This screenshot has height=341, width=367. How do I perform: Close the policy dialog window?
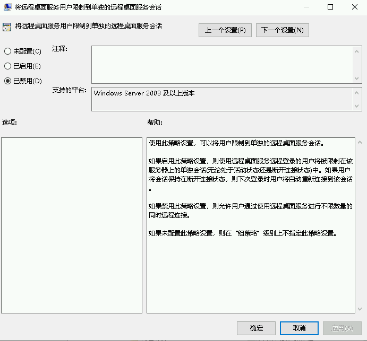[355, 7]
